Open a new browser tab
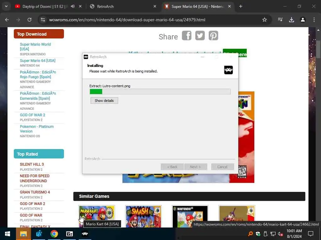Viewport: 321px width, 240px height. [241, 6]
